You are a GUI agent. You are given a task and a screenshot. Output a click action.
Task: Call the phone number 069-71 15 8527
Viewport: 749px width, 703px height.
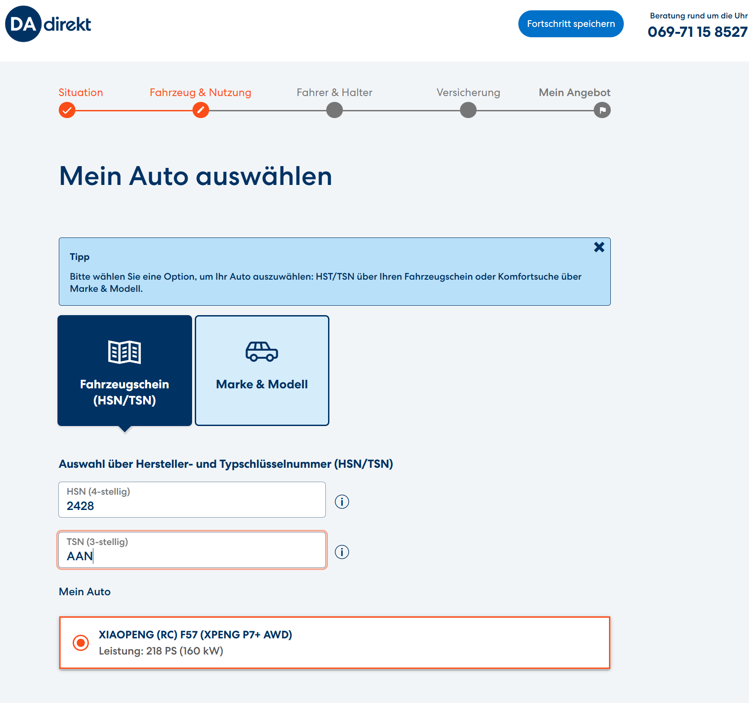[698, 32]
